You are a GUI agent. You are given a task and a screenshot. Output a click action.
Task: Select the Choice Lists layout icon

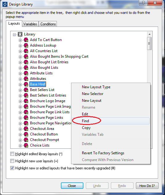tap(26, 145)
